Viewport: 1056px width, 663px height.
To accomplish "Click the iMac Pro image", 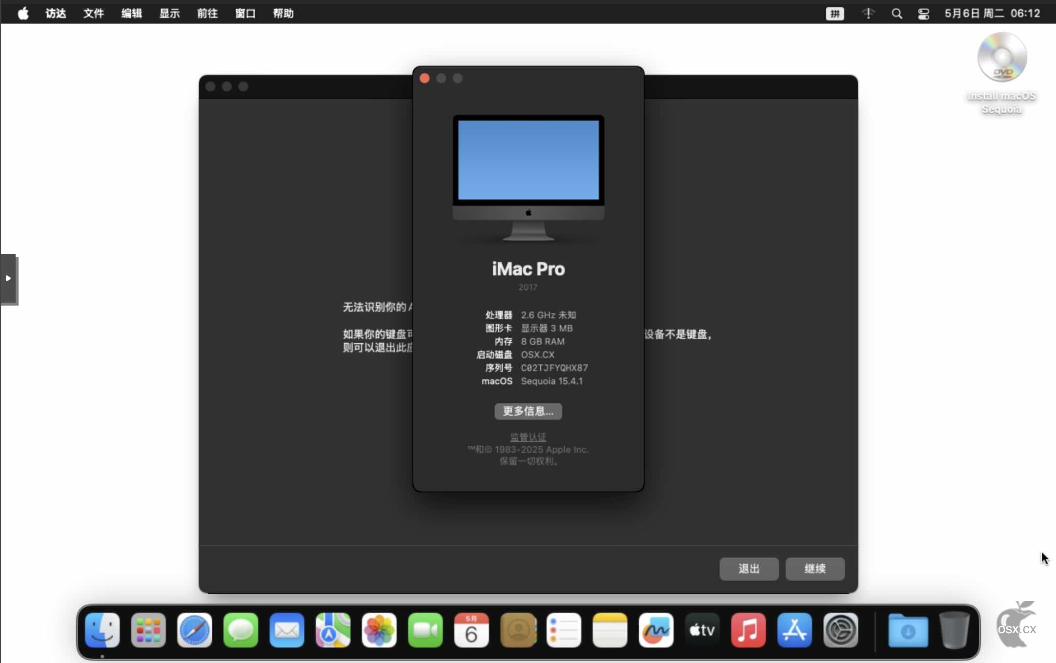I will click(528, 178).
